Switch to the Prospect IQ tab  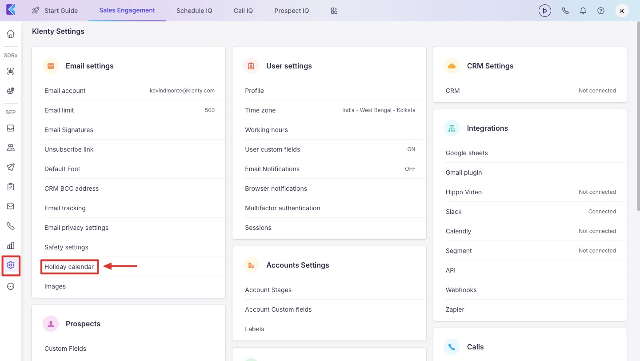[292, 11]
